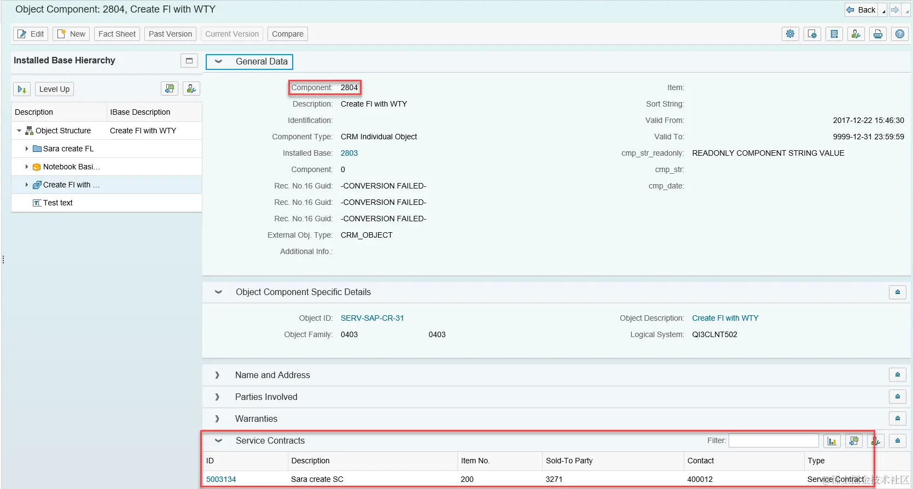Click the Edit button
913x489 pixels.
point(31,34)
